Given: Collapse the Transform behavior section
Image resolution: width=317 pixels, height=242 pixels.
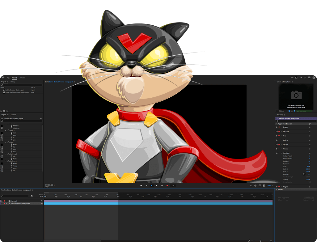Looking at the screenshot, I should click(x=281, y=153).
